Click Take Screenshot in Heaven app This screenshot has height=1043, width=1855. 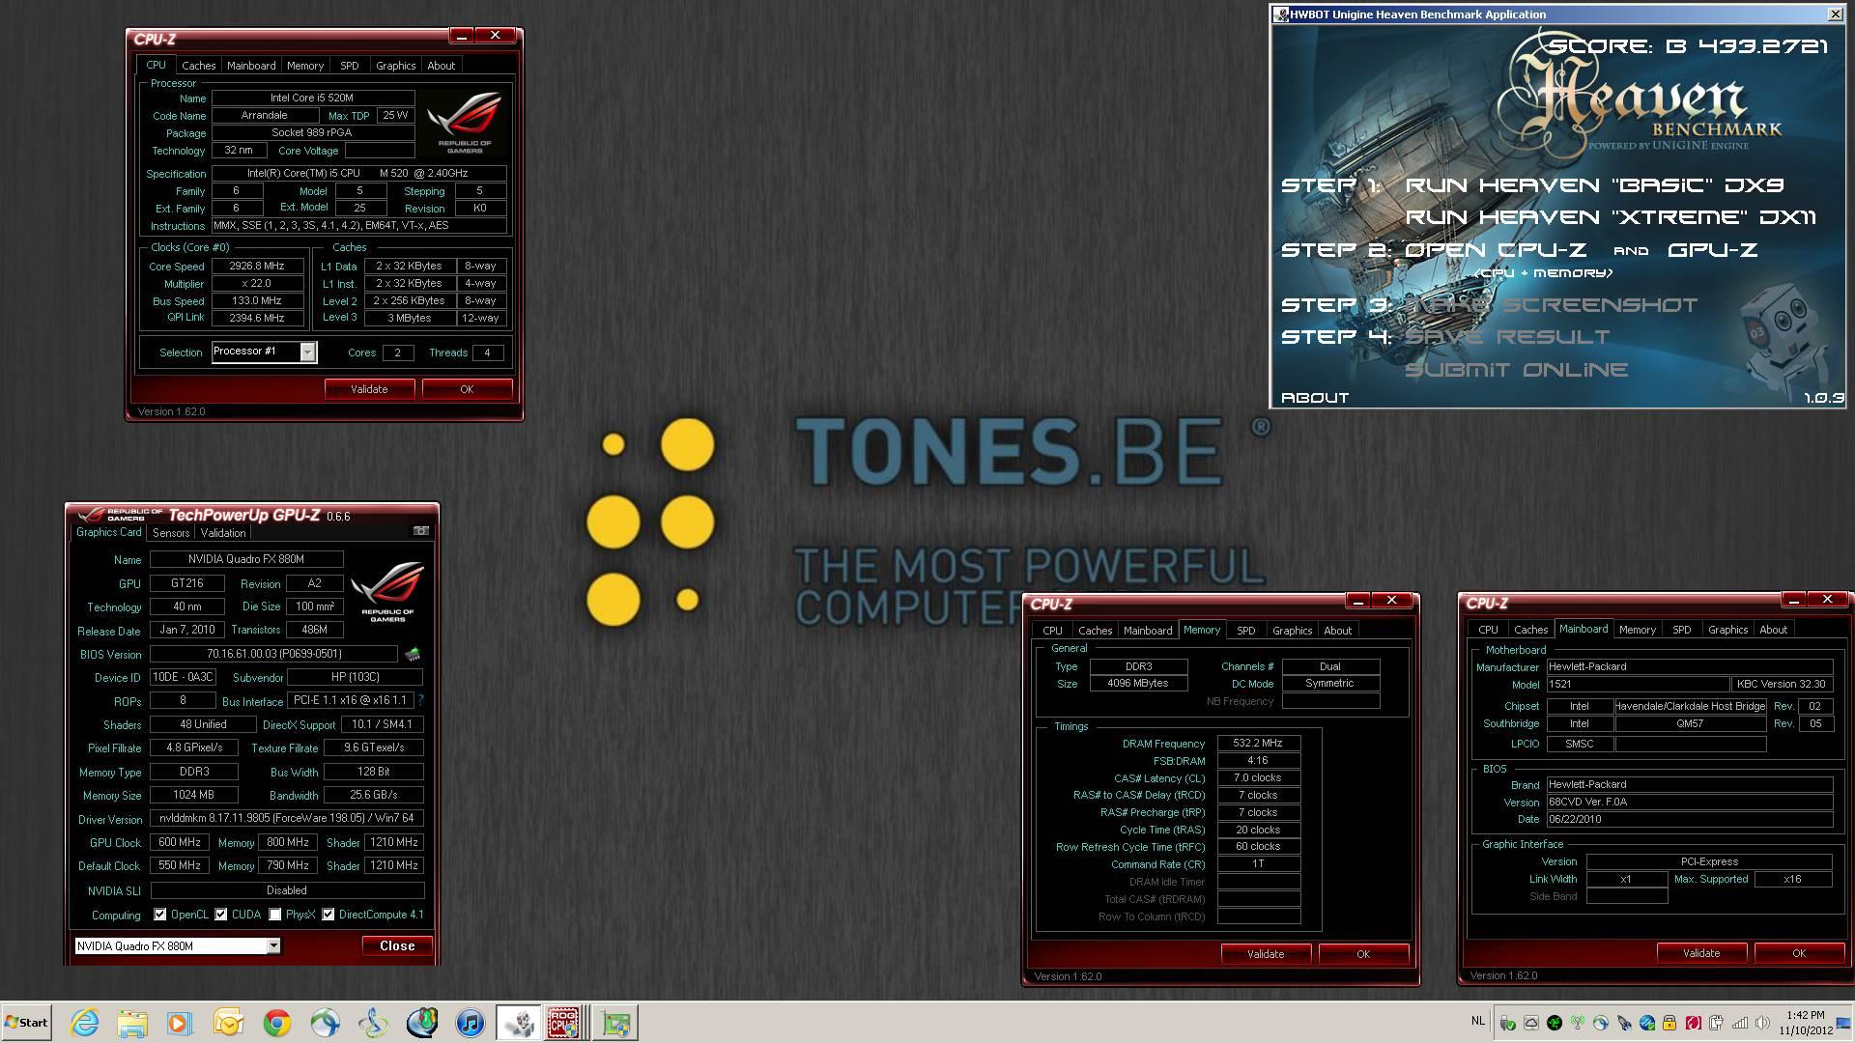[x=1551, y=305]
